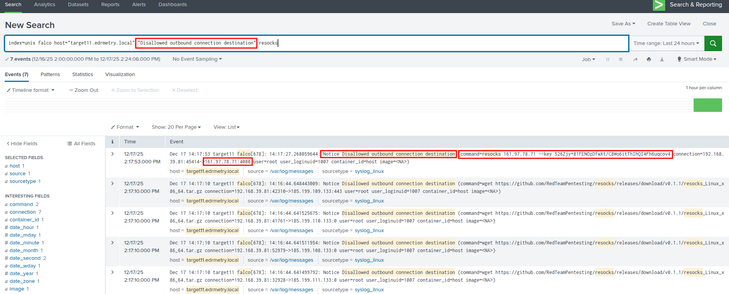This screenshot has height=294, width=729.
Task: Open the time range picker
Action: (666, 43)
